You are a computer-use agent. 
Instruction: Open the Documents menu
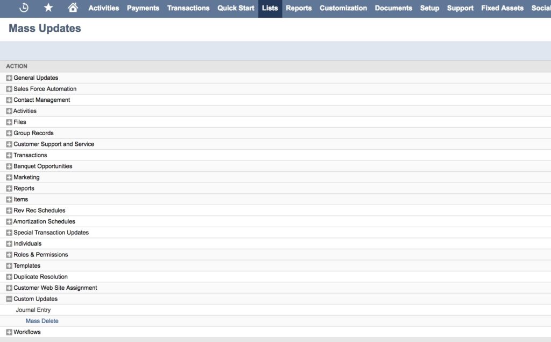coord(393,8)
